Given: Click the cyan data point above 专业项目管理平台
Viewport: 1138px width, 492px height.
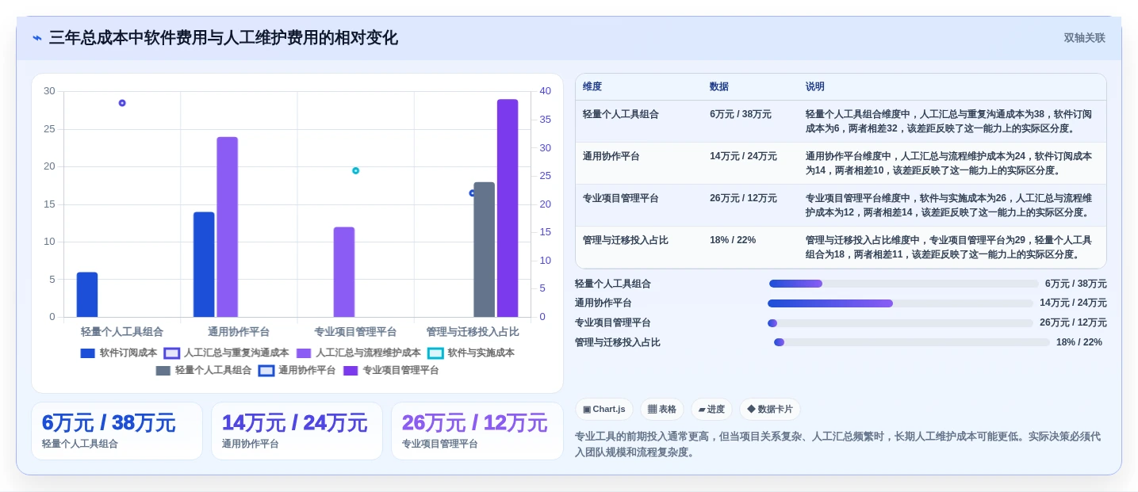Looking at the screenshot, I should (355, 170).
